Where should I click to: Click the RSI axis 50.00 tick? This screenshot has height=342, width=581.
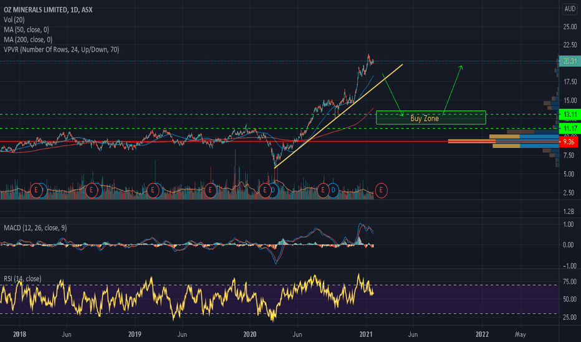(x=570, y=299)
